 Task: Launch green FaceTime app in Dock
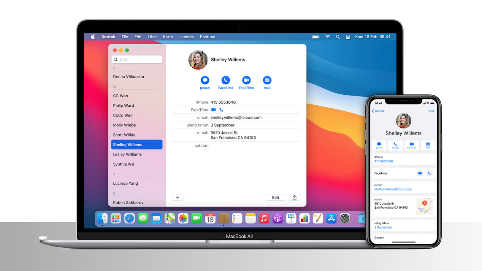click(x=197, y=218)
